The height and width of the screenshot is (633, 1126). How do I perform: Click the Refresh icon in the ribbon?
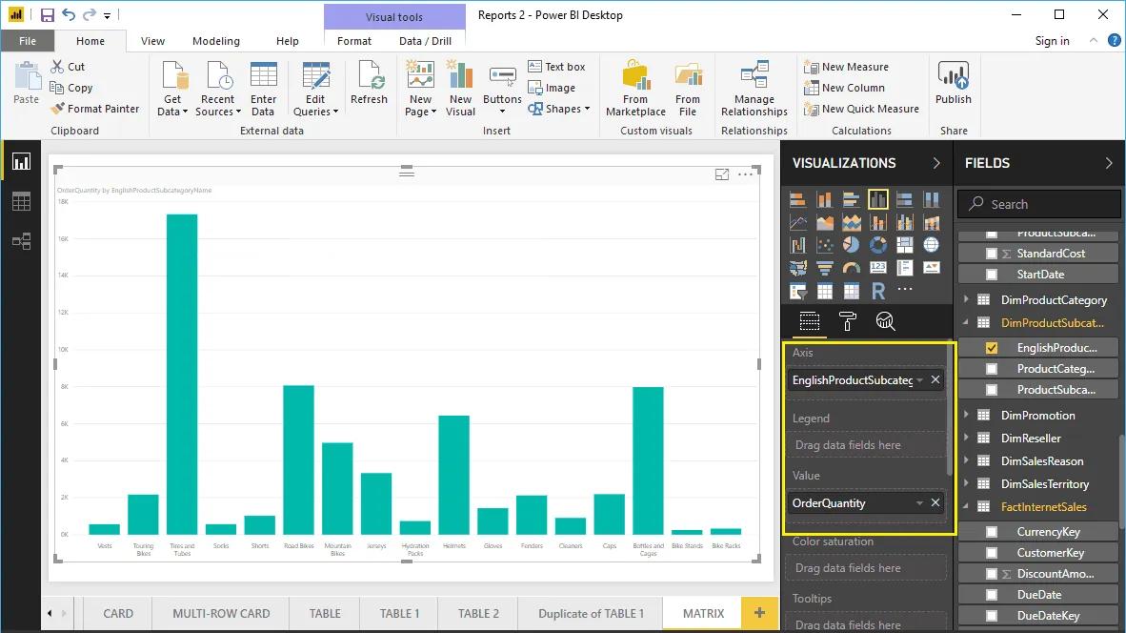[x=370, y=85]
